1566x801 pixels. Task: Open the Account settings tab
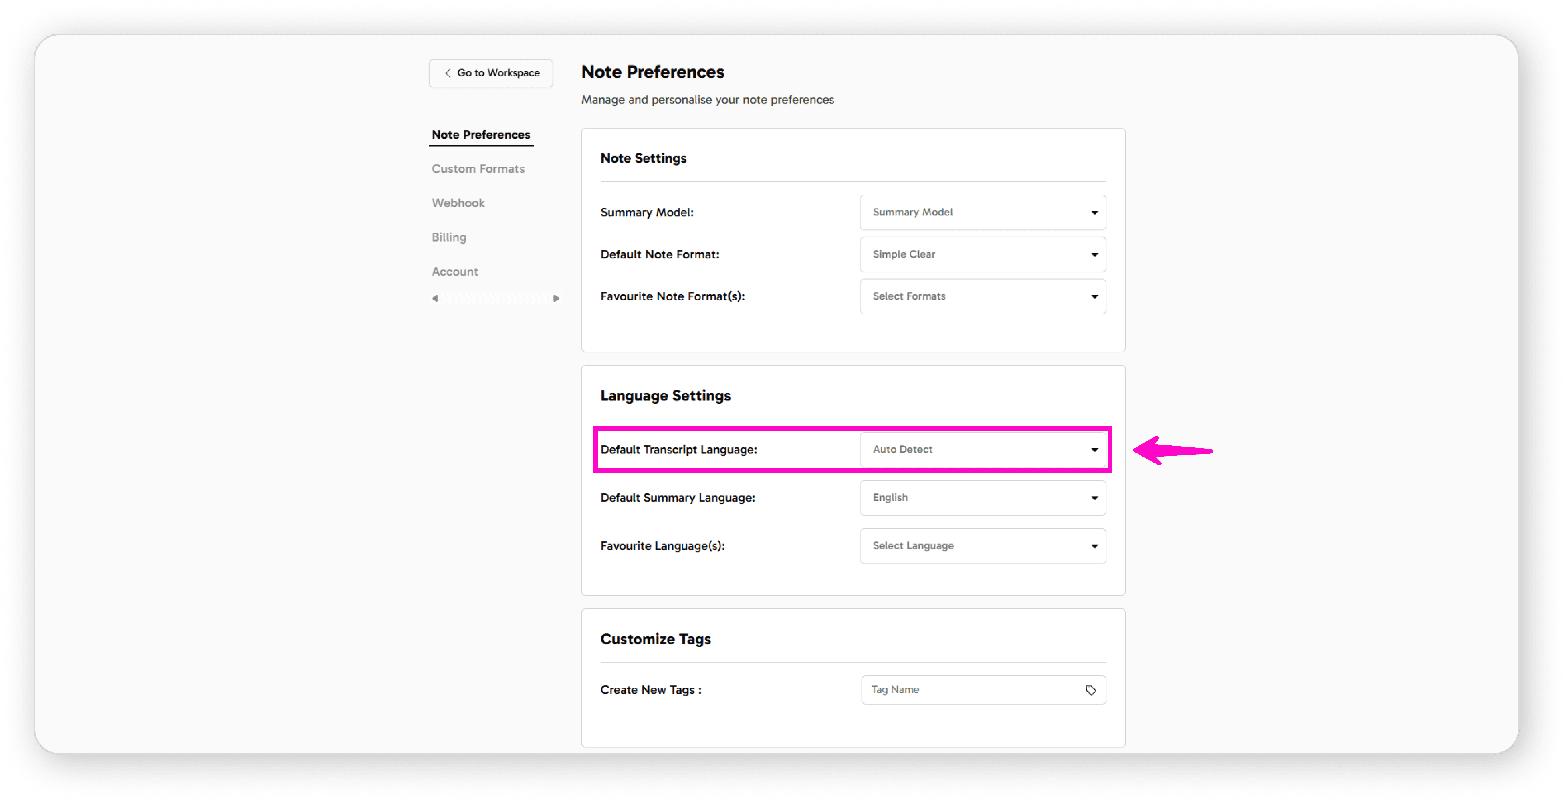(x=455, y=272)
